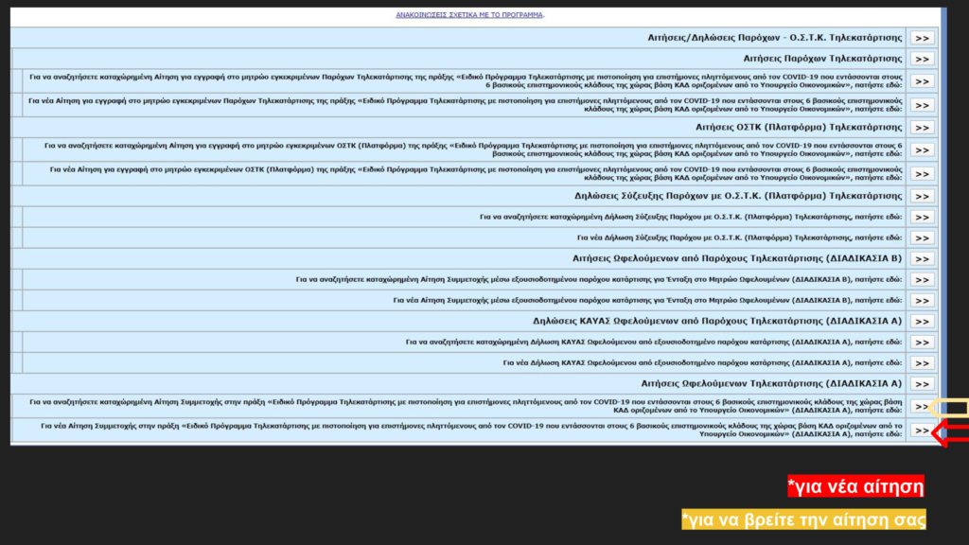
Task: Click >> for νέα Δήλωση ΚΑΥΑΣ Ωφελούμενου
Action: 922,363
